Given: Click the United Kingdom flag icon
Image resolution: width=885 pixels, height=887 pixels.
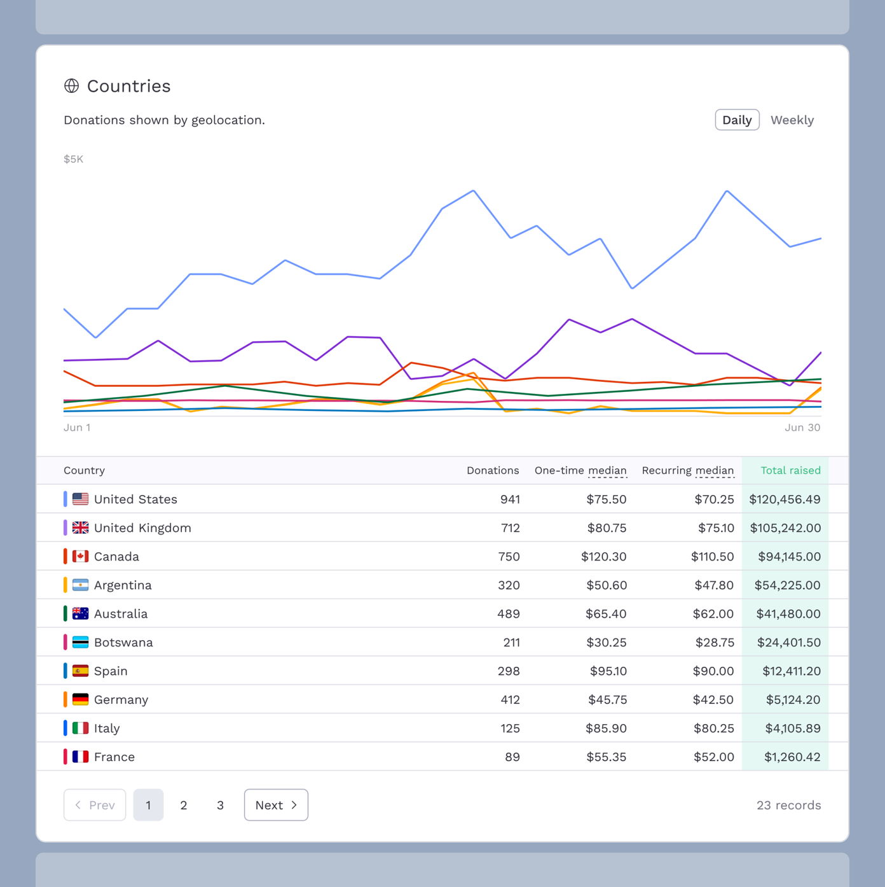Looking at the screenshot, I should 81,527.
